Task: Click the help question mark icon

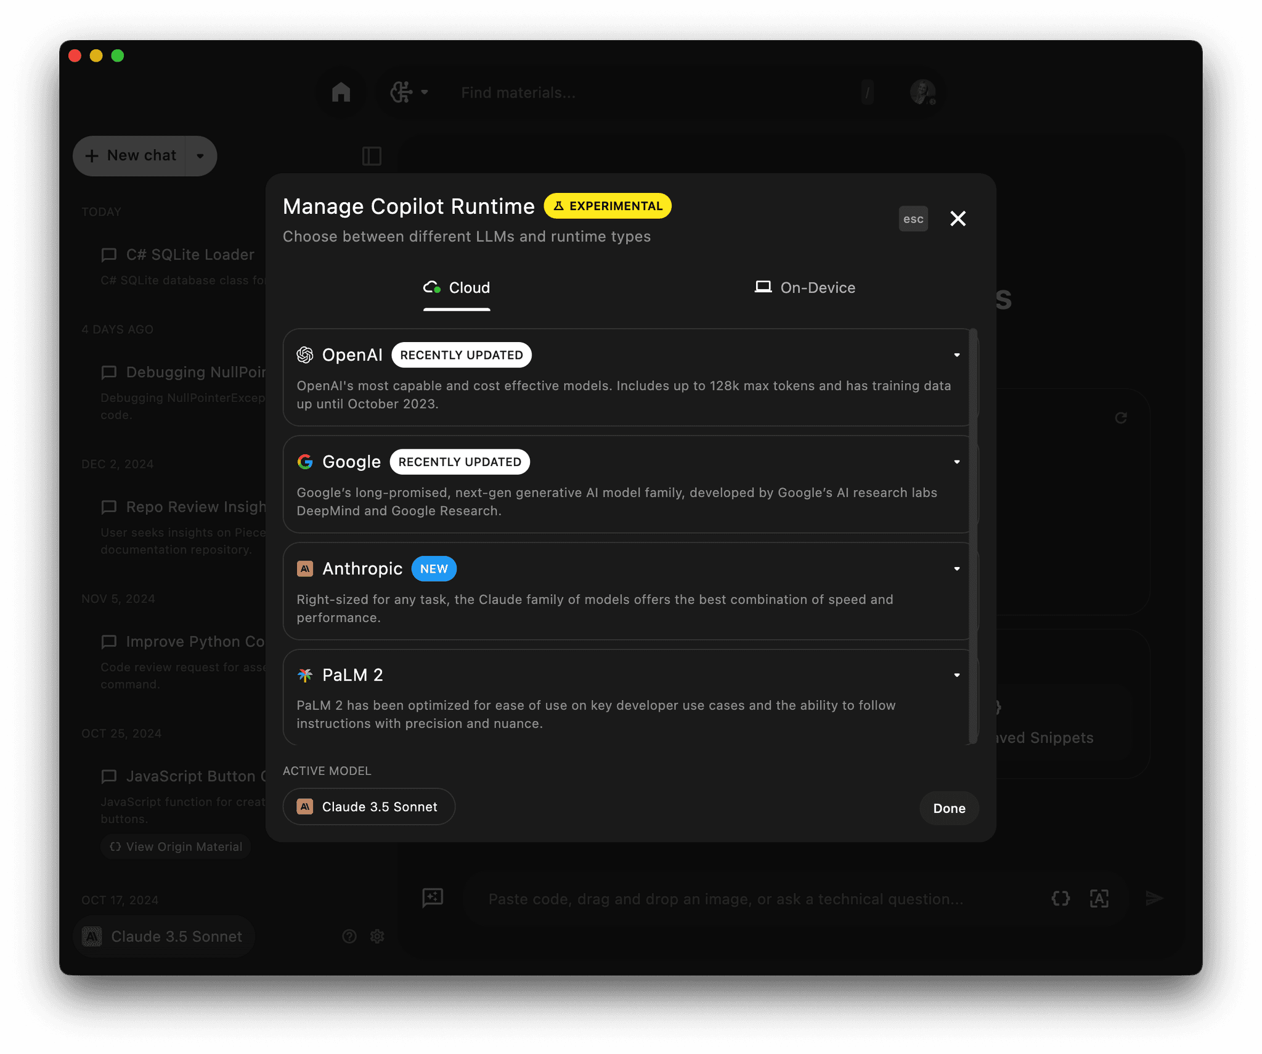Action: [x=349, y=936]
